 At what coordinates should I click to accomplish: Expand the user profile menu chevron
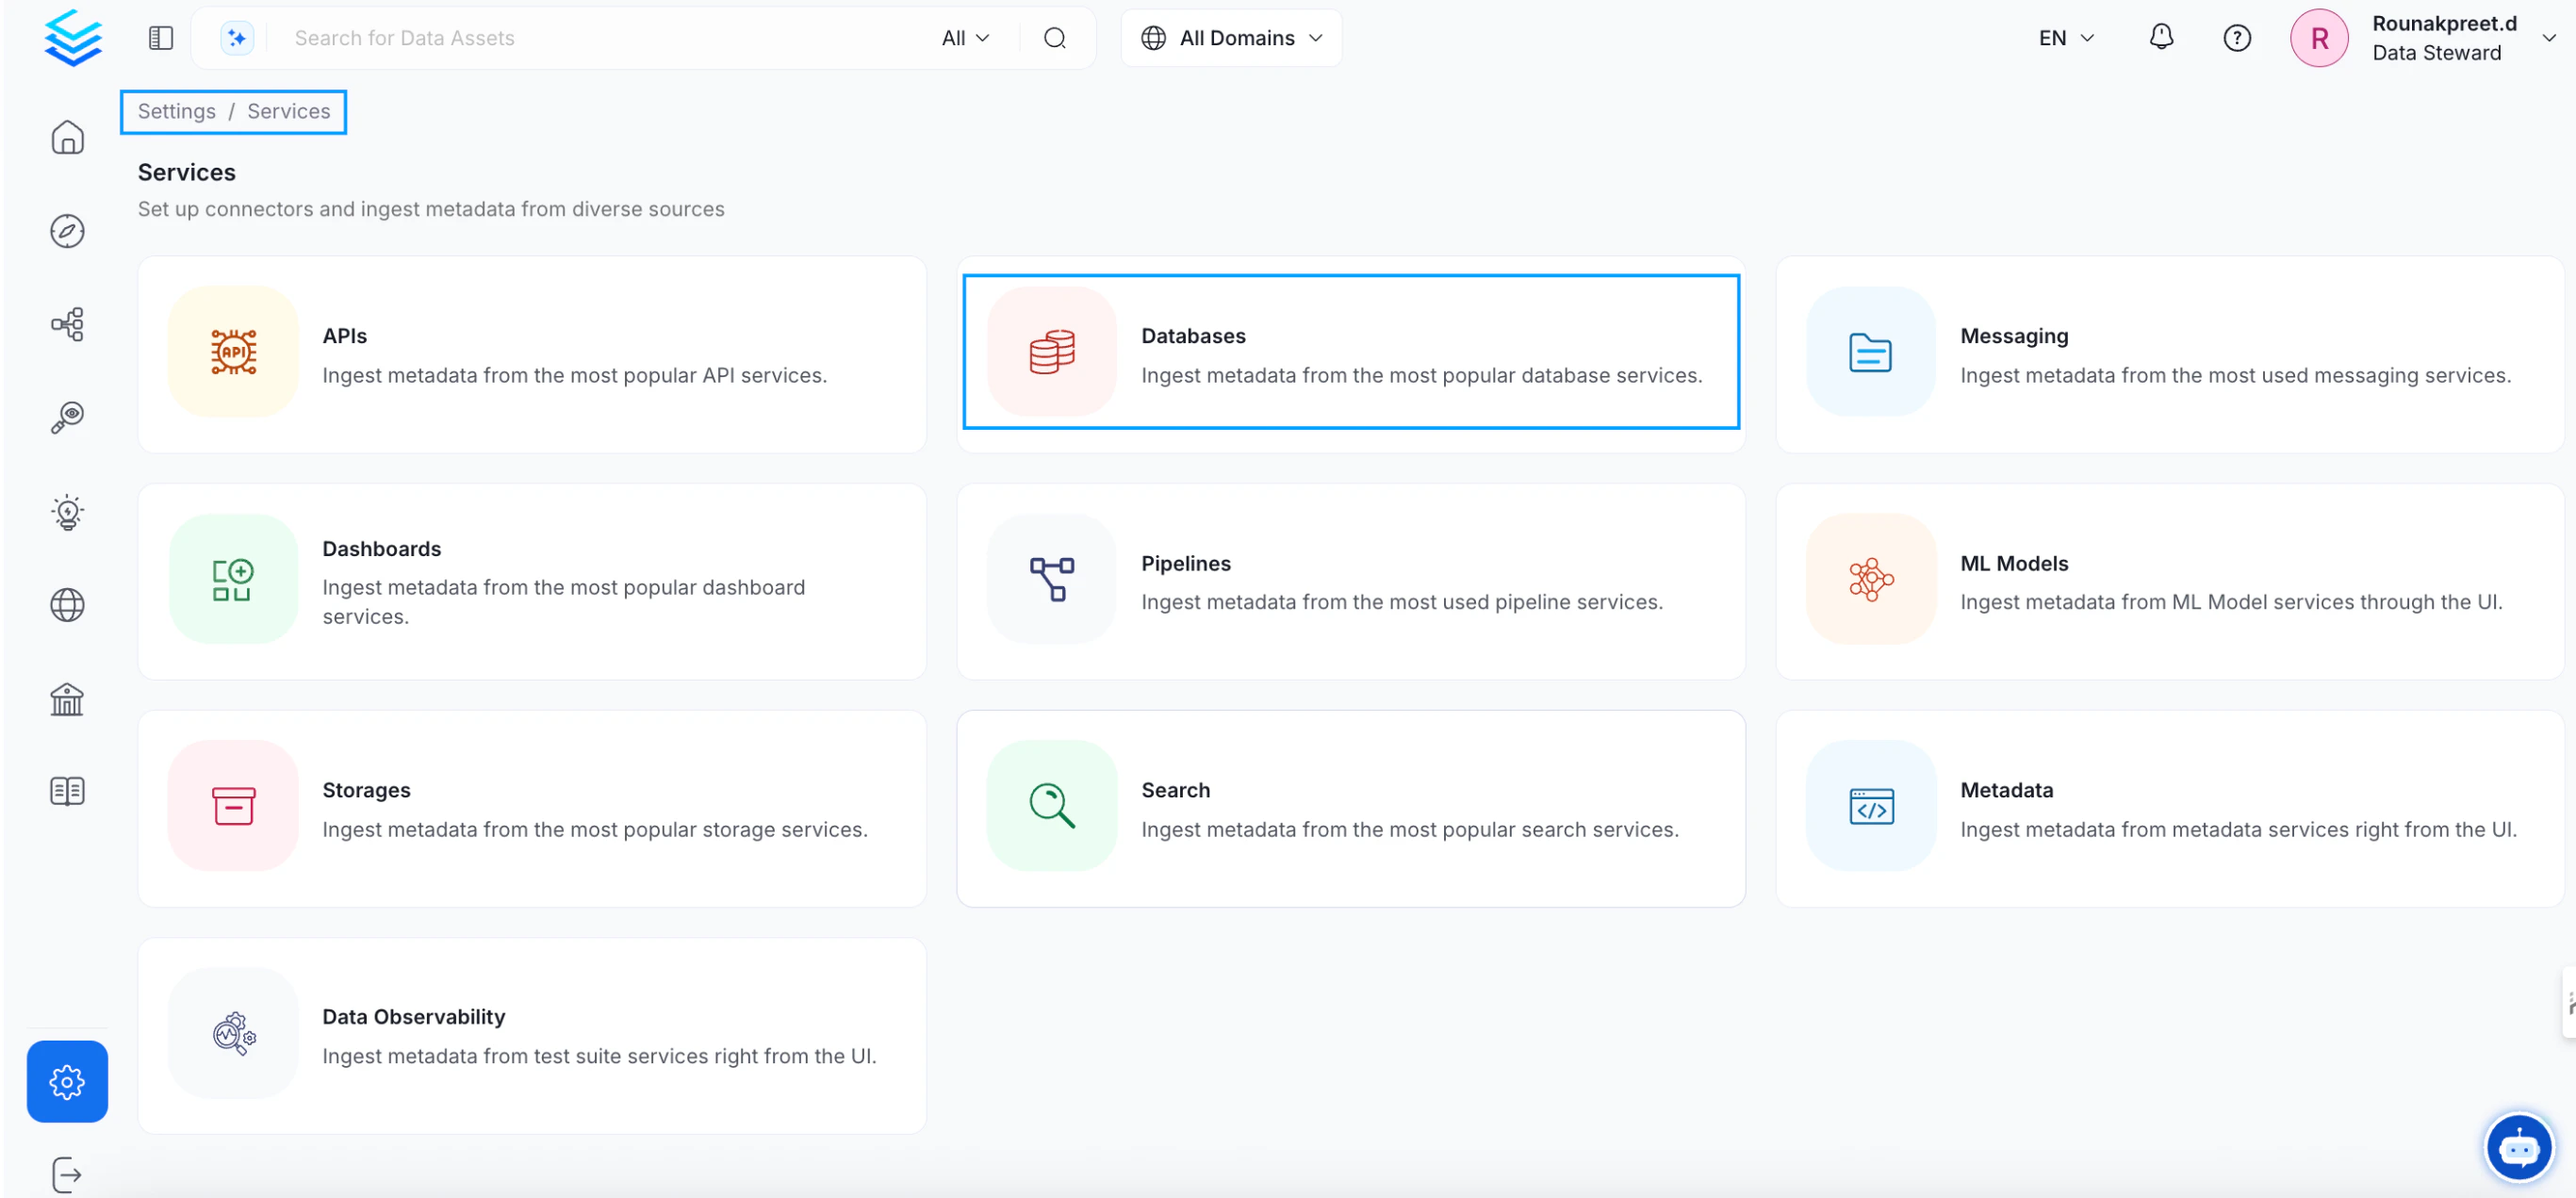[x=2549, y=38]
